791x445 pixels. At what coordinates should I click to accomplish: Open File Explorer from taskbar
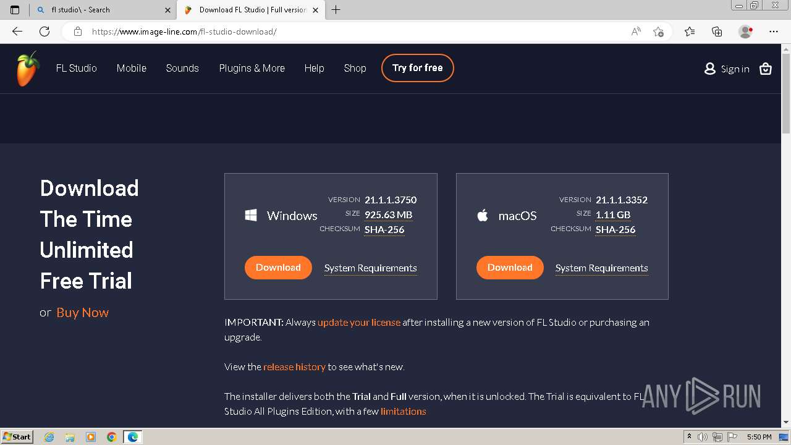(x=70, y=437)
